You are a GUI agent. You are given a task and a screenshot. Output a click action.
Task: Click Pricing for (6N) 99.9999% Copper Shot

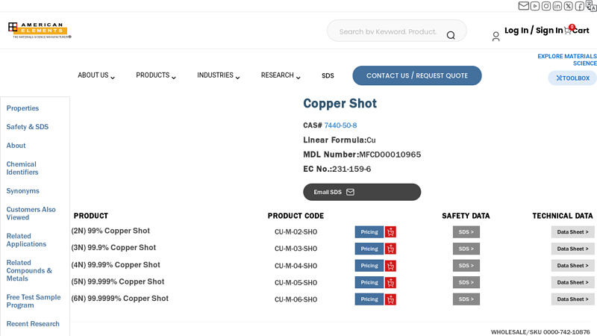coord(369,299)
